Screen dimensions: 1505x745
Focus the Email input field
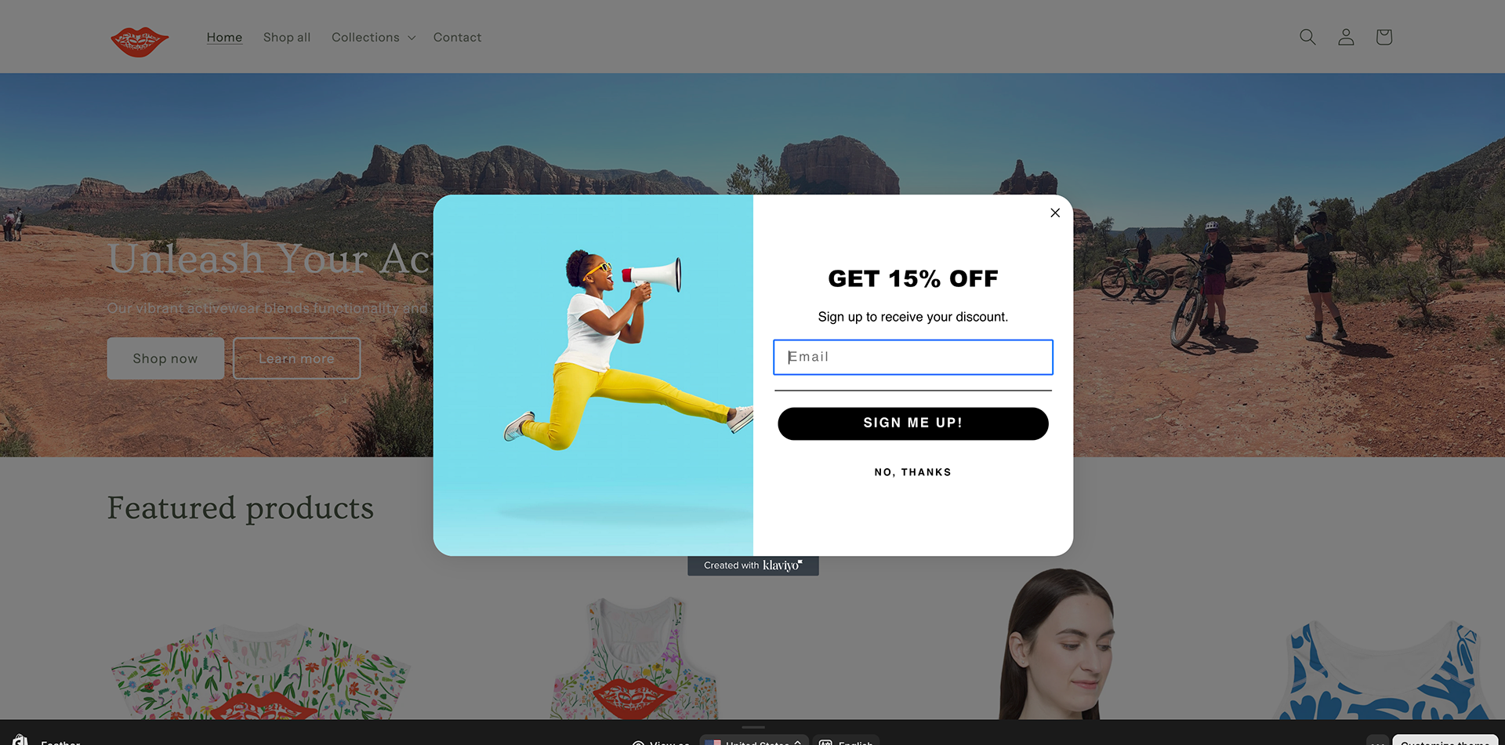[x=913, y=357]
